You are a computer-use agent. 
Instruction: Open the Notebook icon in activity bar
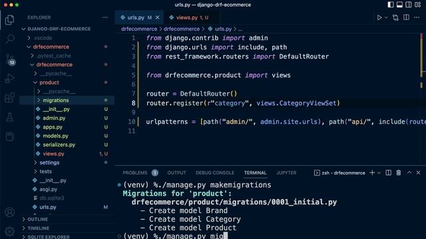(9, 137)
